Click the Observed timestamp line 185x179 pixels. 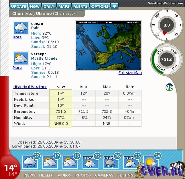(49, 142)
